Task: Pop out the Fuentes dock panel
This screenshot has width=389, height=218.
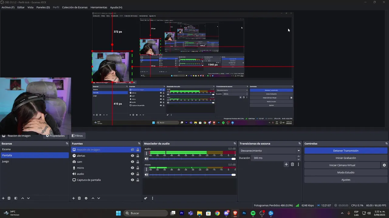Action: point(139,144)
